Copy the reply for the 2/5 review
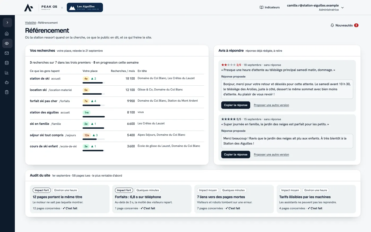The height and width of the screenshot is (232, 371). [236, 105]
